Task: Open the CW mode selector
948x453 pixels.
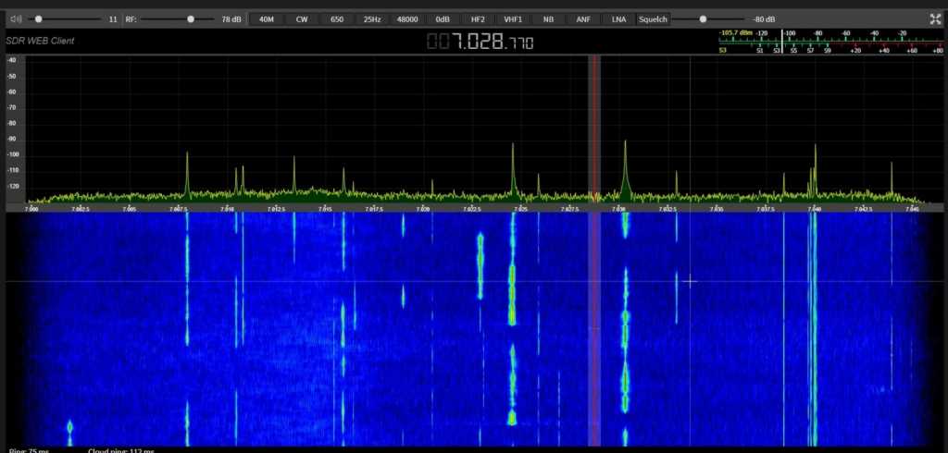Action: (302, 19)
